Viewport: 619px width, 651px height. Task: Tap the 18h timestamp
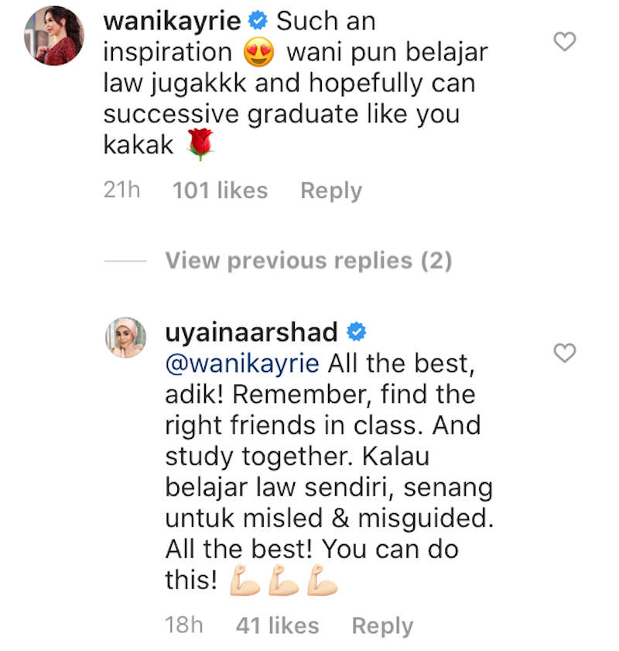(x=184, y=625)
